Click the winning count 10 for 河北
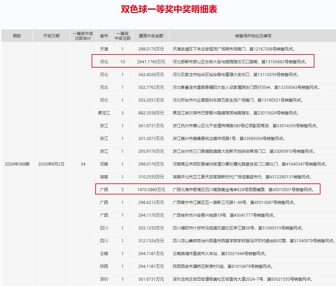This screenshot has height=286, width=336. point(122,62)
